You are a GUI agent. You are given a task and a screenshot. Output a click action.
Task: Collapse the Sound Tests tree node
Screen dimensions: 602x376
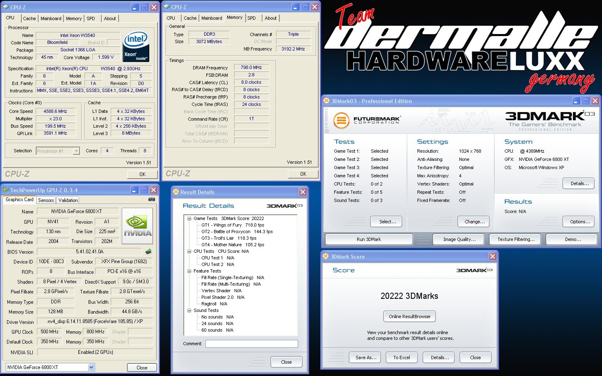(x=189, y=310)
